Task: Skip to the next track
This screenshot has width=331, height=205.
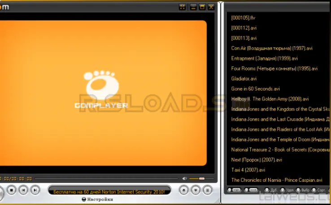Action: [35, 190]
